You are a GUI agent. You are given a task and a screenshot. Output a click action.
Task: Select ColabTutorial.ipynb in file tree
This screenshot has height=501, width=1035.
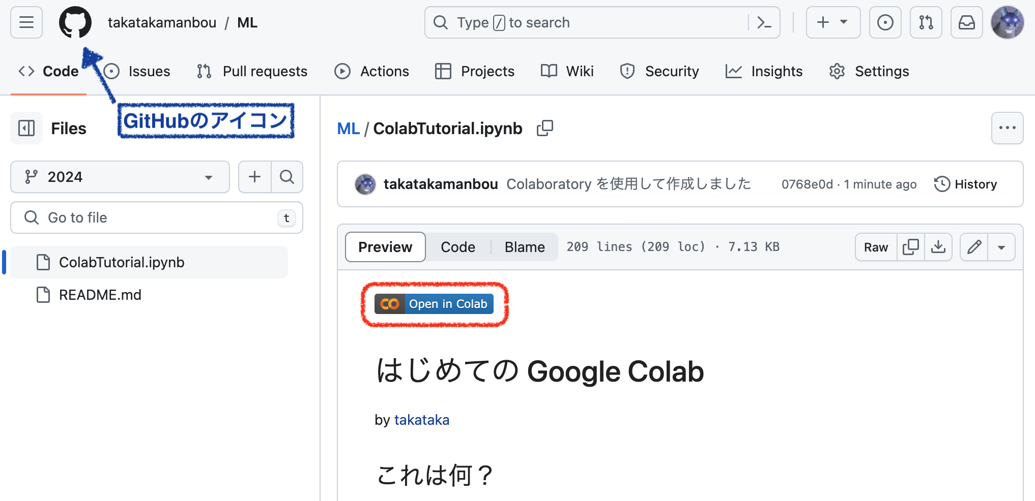pyautogui.click(x=149, y=262)
